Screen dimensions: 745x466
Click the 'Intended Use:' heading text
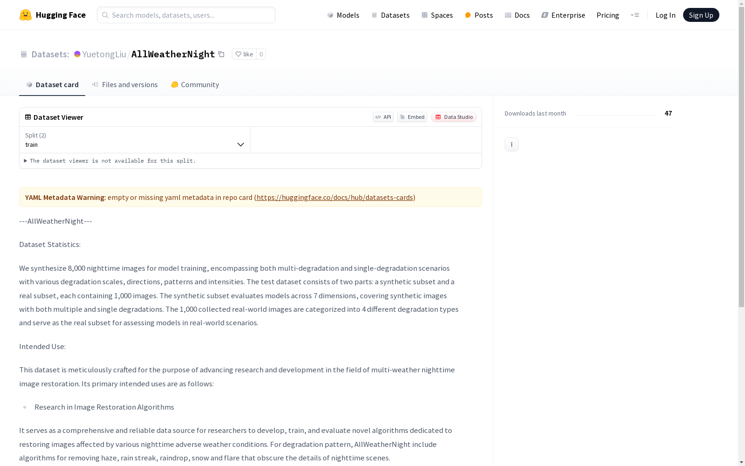[x=42, y=346]
